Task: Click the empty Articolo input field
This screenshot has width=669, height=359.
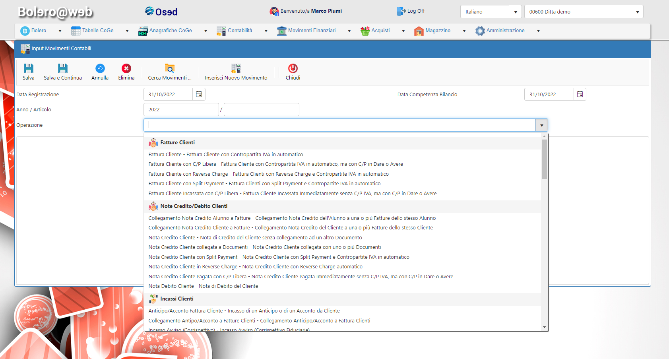Action: [262, 110]
